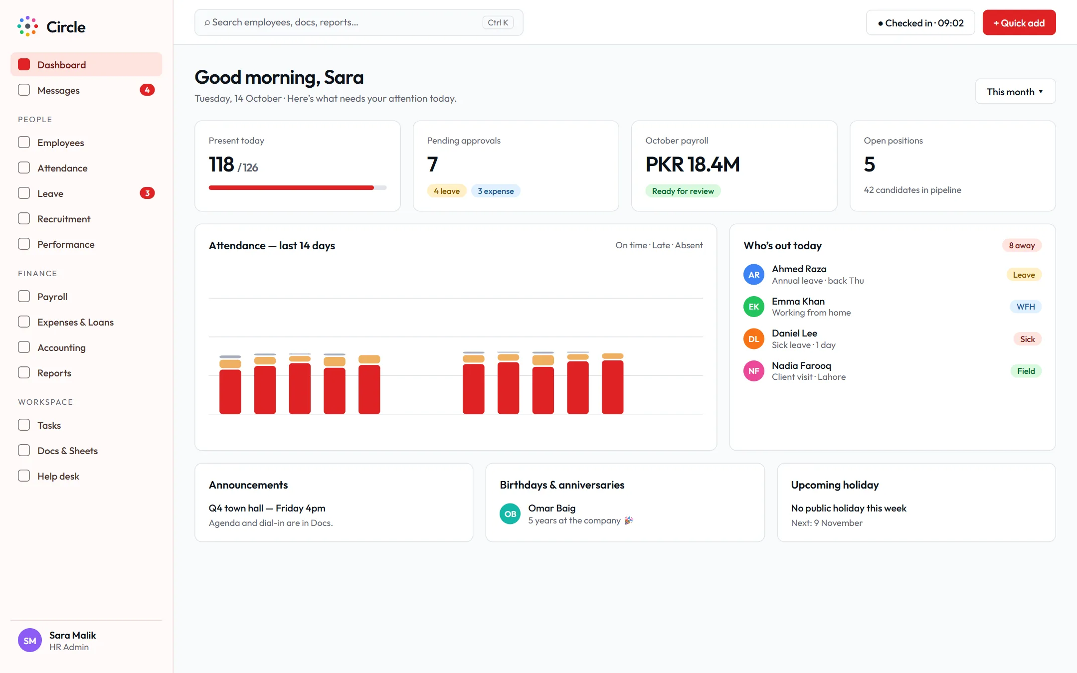Click the Leave unread count badge
The height and width of the screenshot is (673, 1077).
147,193
